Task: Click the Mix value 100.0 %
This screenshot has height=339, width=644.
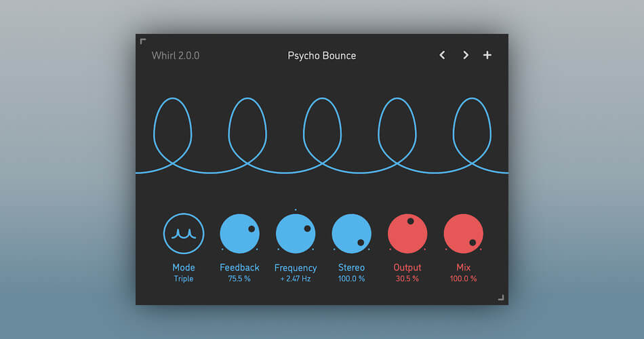Action: [463, 279]
